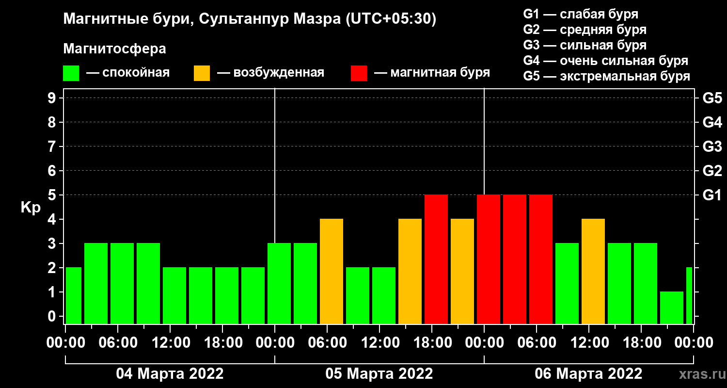Click the green Kp 2 bar at 12:00 on 05 Марта
727x388 pixels.
pyautogui.click(x=384, y=295)
